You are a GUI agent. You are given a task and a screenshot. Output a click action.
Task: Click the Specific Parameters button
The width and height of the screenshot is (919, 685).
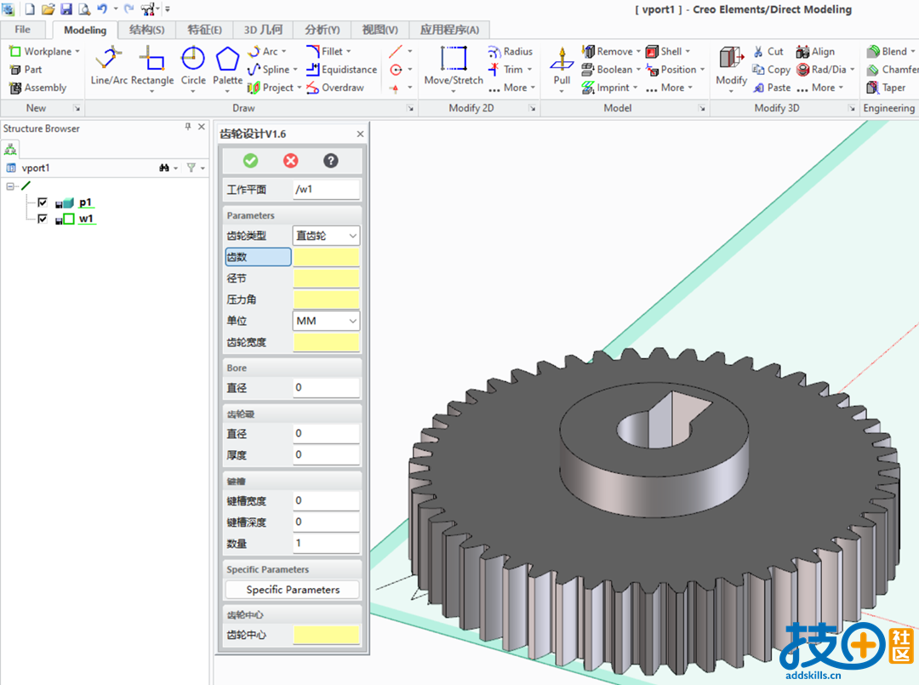click(293, 590)
